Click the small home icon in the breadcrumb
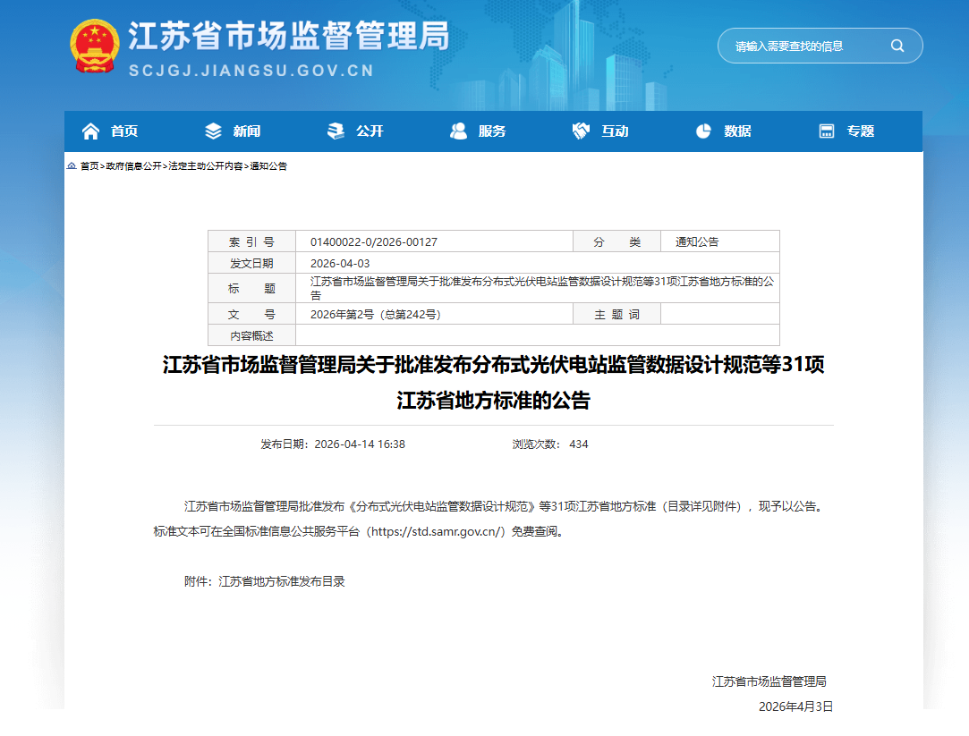The width and height of the screenshot is (969, 736). click(x=72, y=166)
